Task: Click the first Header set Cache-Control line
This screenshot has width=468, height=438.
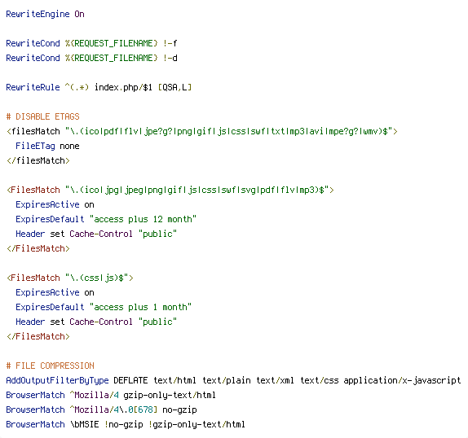Action: [x=96, y=234]
